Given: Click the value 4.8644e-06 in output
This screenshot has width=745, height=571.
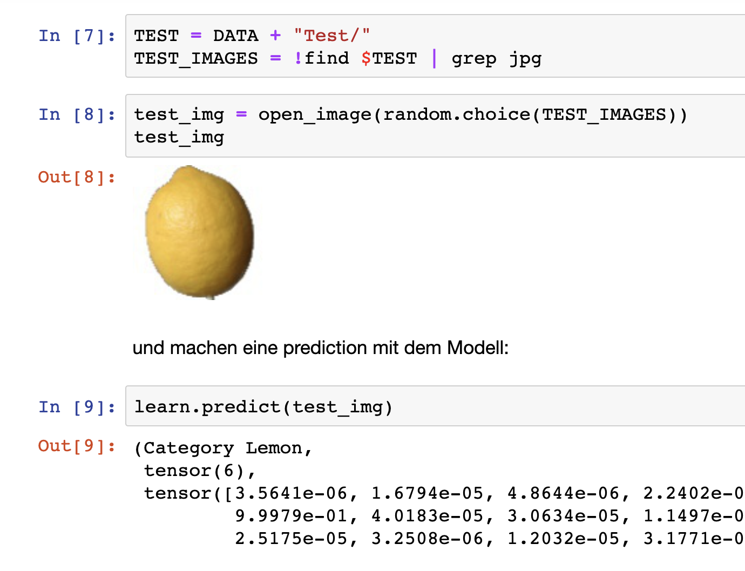Looking at the screenshot, I should tap(564, 493).
